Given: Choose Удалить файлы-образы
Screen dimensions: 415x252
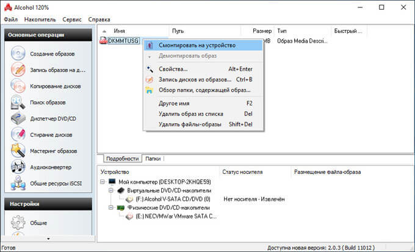Looking at the screenshot, I should [203, 124].
